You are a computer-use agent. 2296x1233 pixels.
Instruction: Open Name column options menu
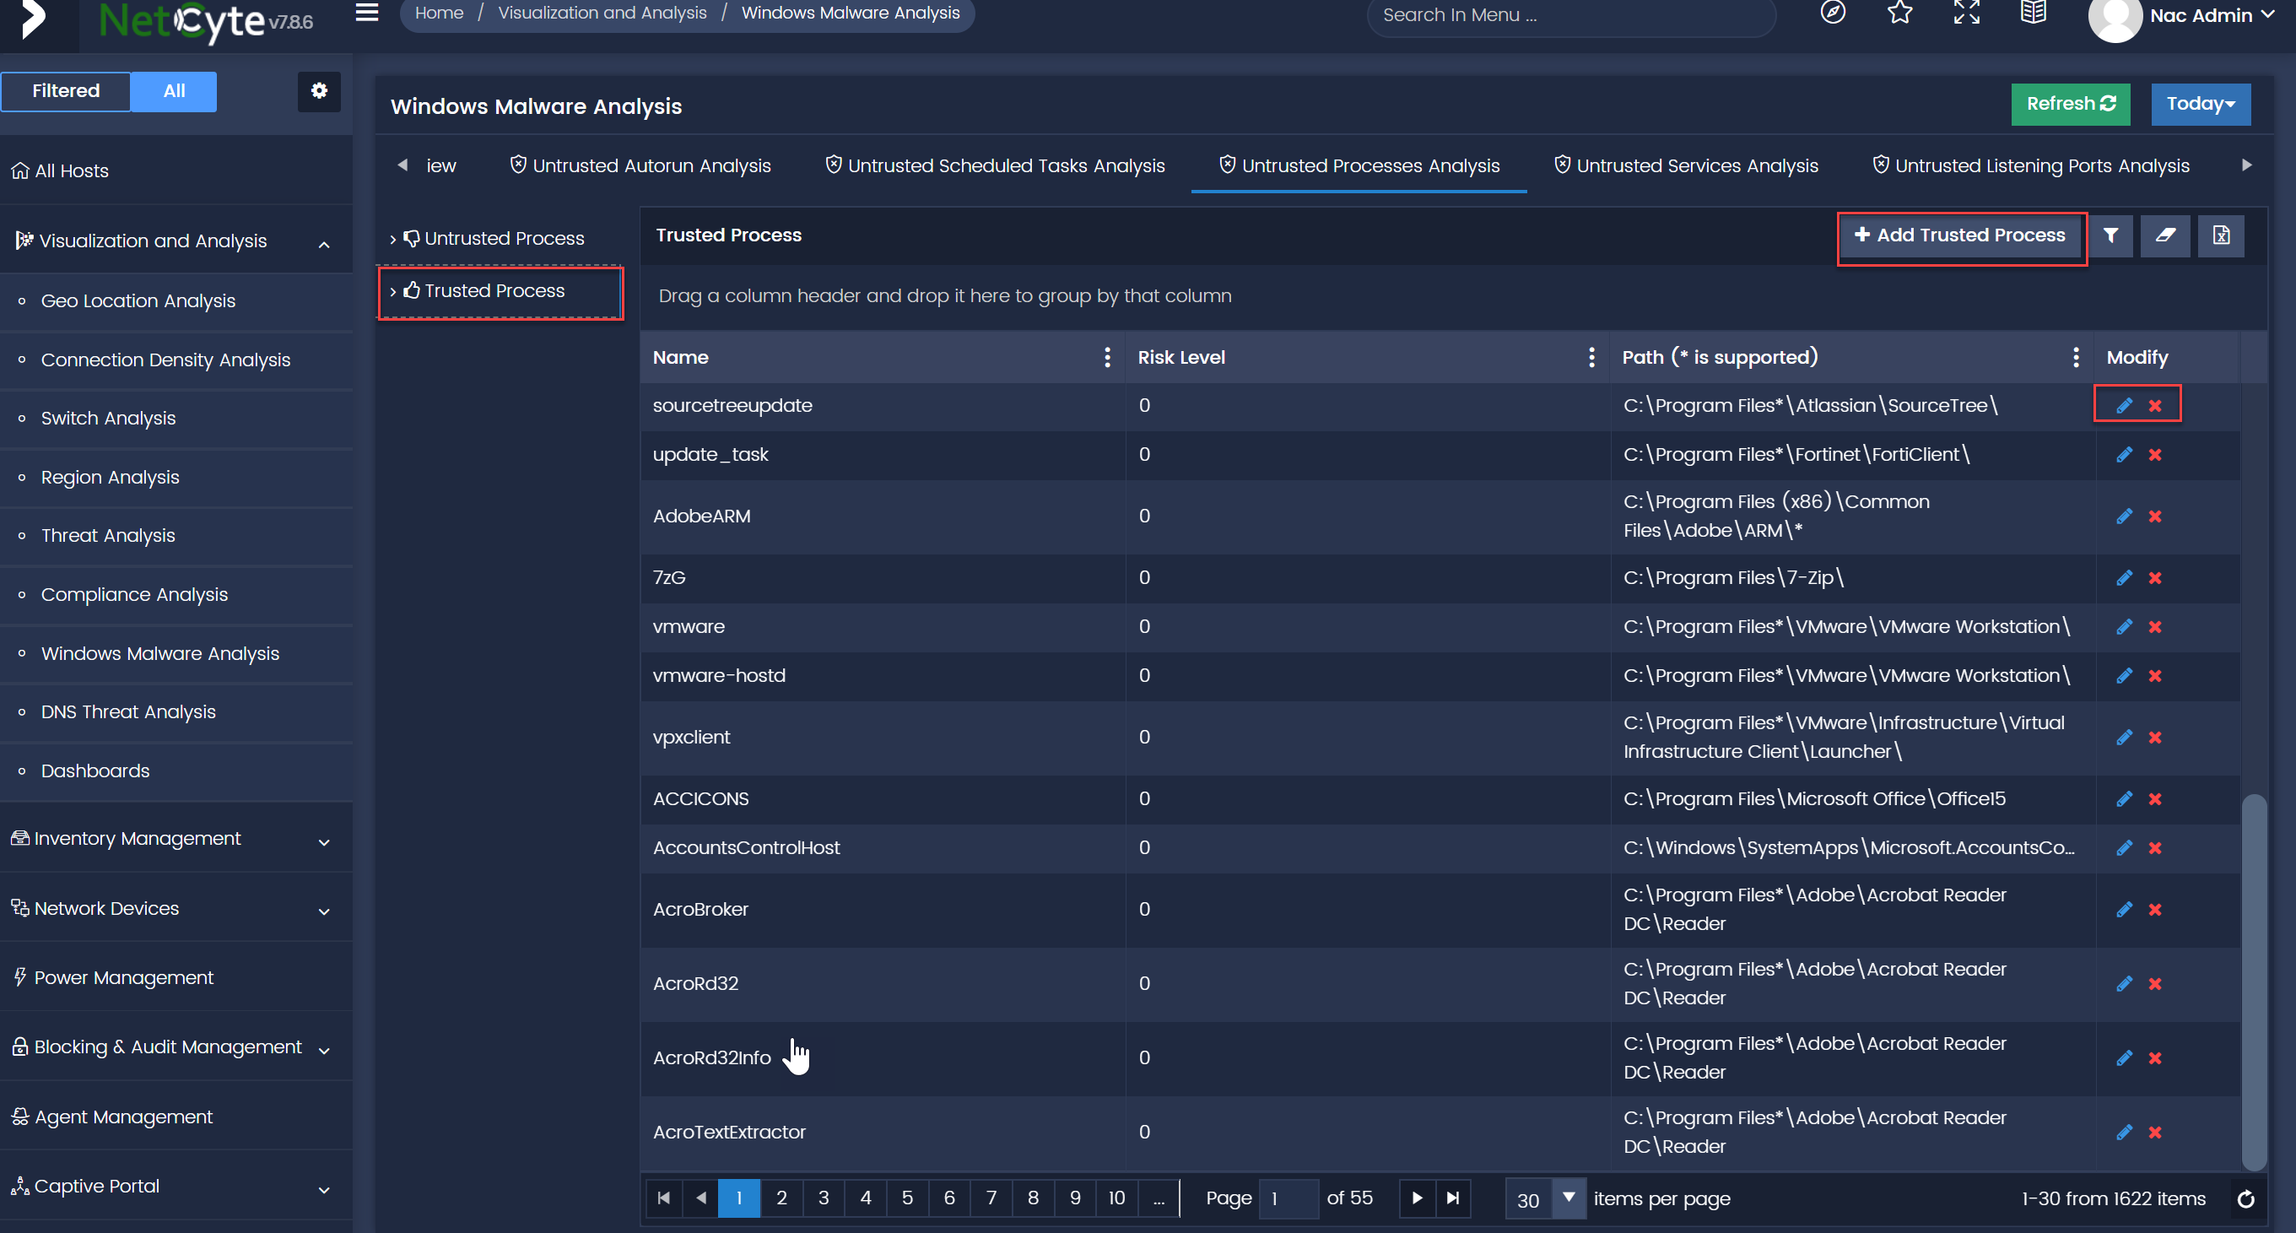tap(1107, 358)
